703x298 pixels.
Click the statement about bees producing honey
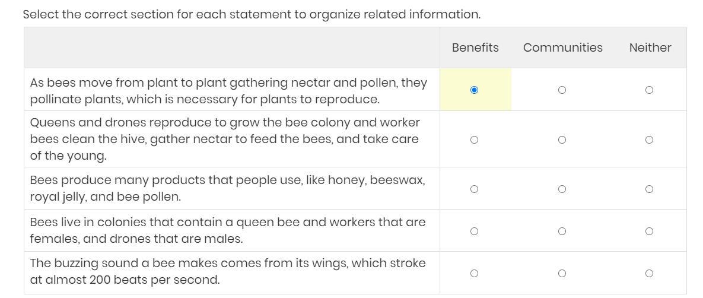pyautogui.click(x=227, y=189)
